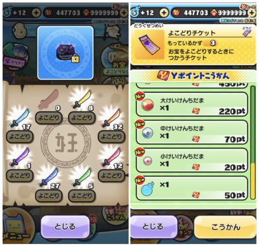Viewport: 259px width, 245px height.
Task: Click the exchange list scrollbar
Action: (253, 142)
